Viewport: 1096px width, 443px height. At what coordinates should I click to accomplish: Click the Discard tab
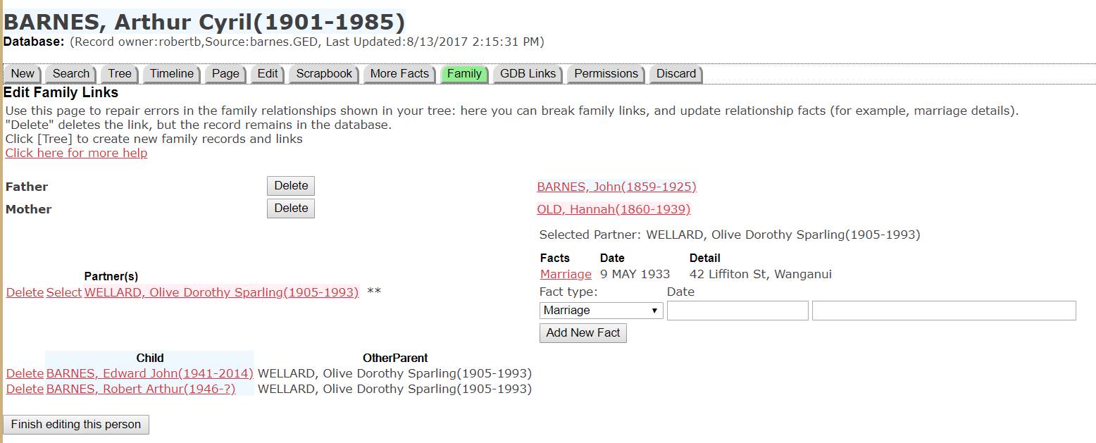pyautogui.click(x=675, y=74)
